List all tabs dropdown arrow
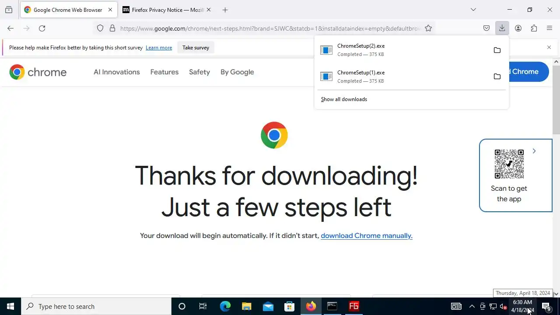The image size is (560, 315). [473, 10]
